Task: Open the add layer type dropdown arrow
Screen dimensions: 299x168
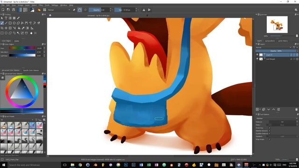Action: pyautogui.click(x=260, y=109)
